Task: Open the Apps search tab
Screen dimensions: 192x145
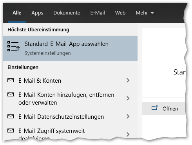Action: point(37,13)
